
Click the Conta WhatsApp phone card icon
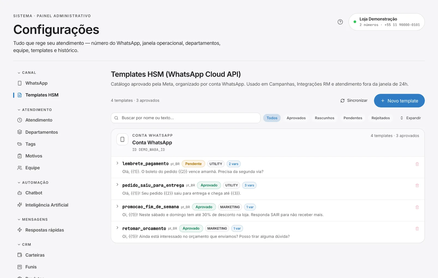point(122,139)
